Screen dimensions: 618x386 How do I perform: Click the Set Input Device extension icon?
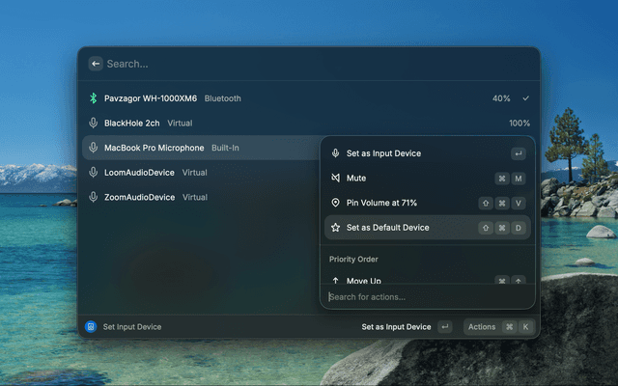point(91,327)
